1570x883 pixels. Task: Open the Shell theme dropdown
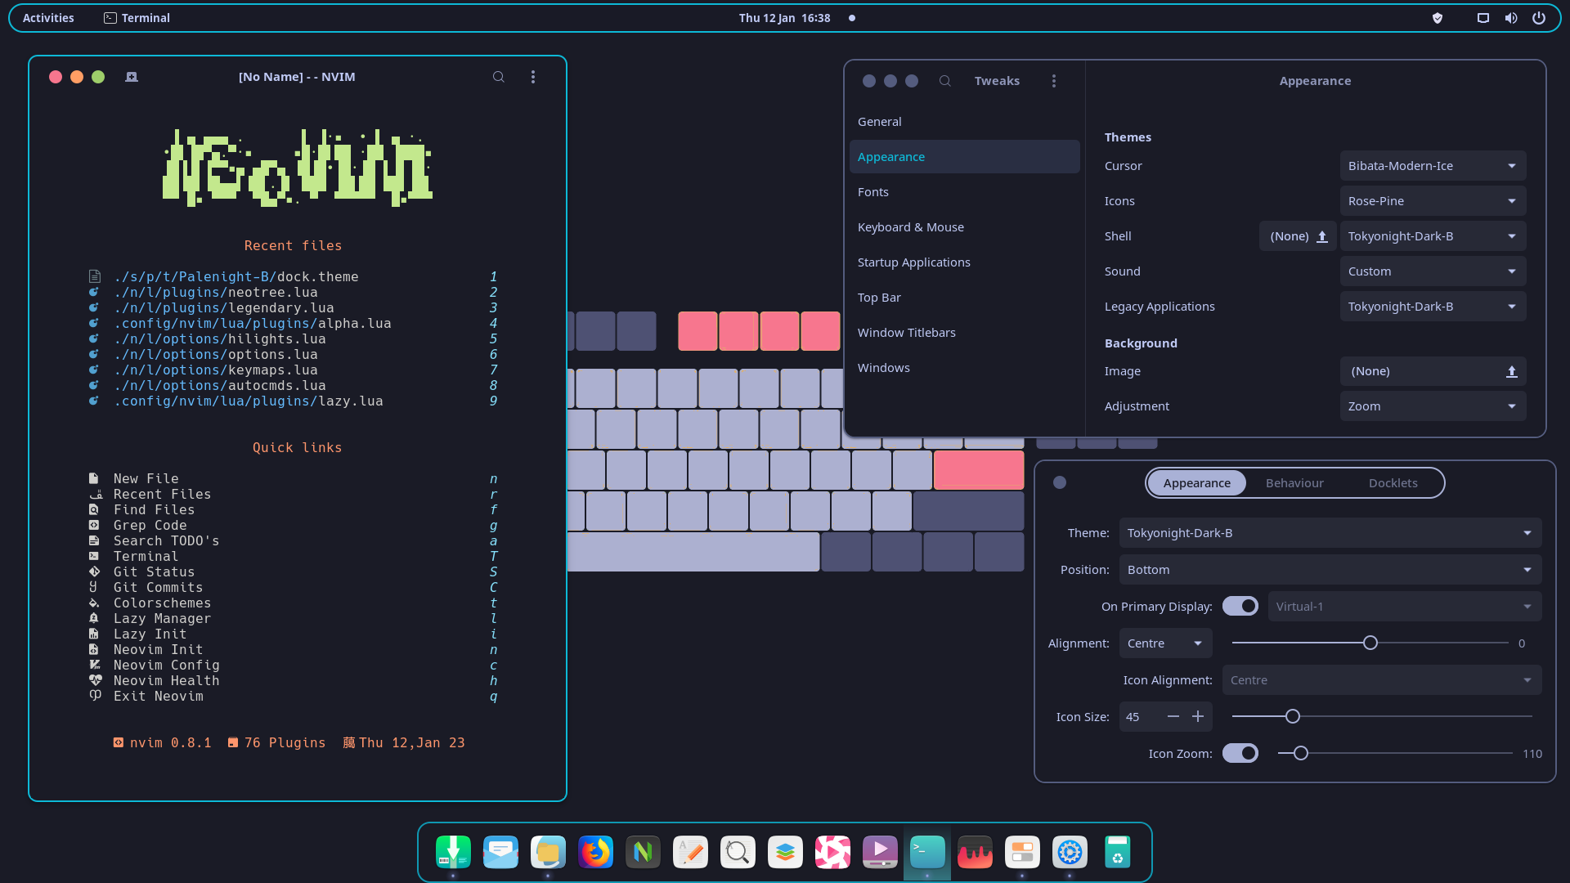pyautogui.click(x=1433, y=236)
